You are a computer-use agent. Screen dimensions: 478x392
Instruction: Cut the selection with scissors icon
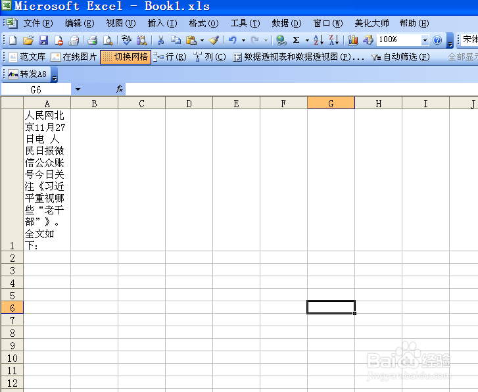coord(160,40)
